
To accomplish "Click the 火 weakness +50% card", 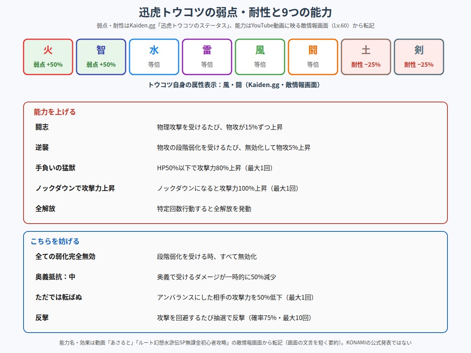I will 48,57.
